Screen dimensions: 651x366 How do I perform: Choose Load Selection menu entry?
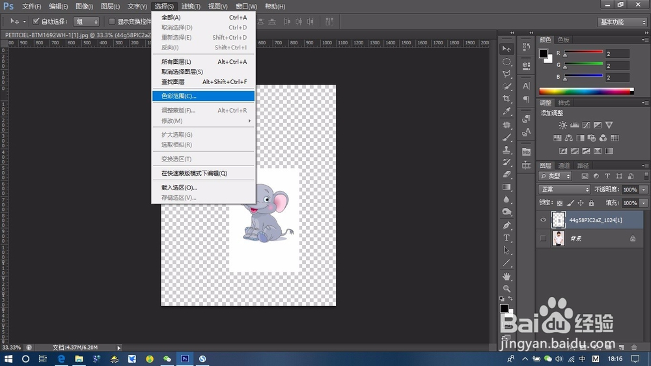pos(203,188)
